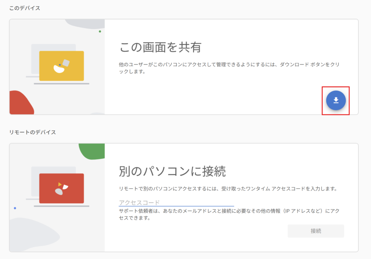Image resolution: width=371 pixels, height=259 pixels.
Task: Click the このデバイス section label
Action: [x=25, y=8]
